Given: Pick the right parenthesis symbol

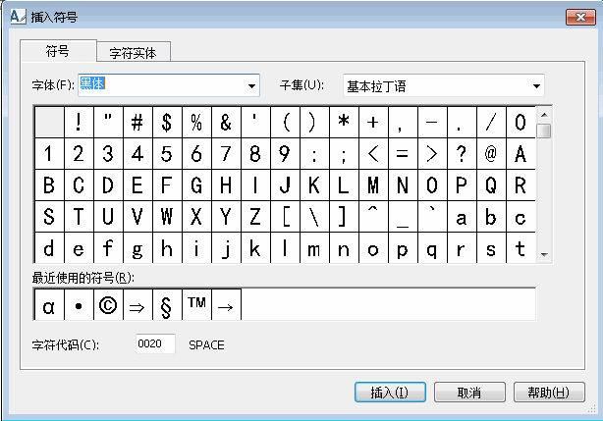Looking at the screenshot, I should click(314, 122).
